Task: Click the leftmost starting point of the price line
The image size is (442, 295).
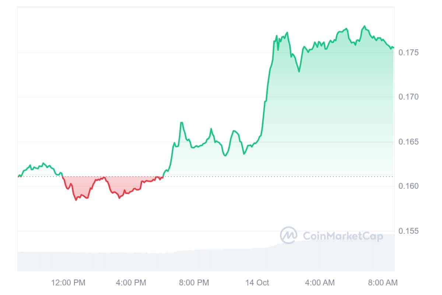Action: click(18, 176)
